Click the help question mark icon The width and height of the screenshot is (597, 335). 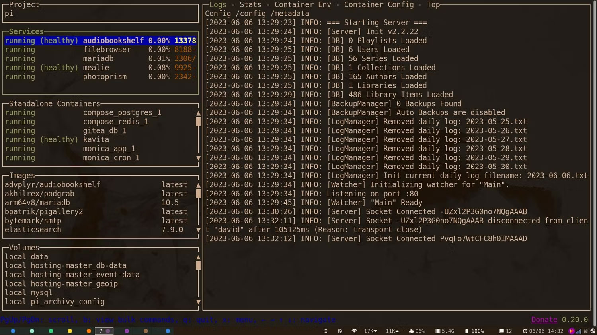339,331
